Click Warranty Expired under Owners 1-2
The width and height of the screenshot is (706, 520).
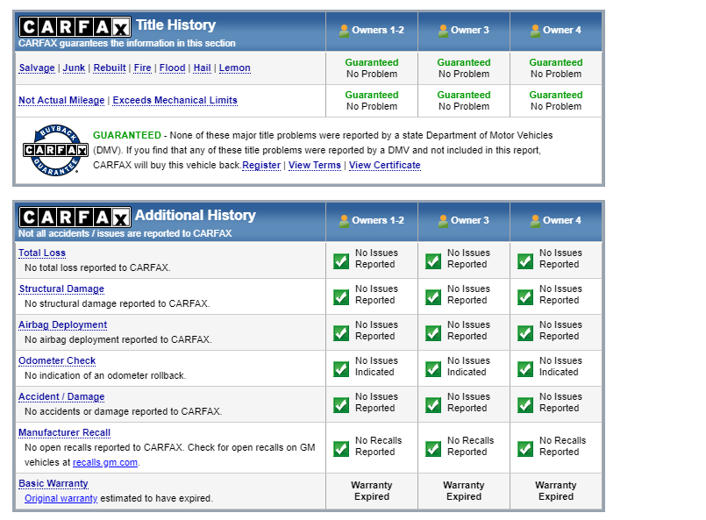(372, 491)
